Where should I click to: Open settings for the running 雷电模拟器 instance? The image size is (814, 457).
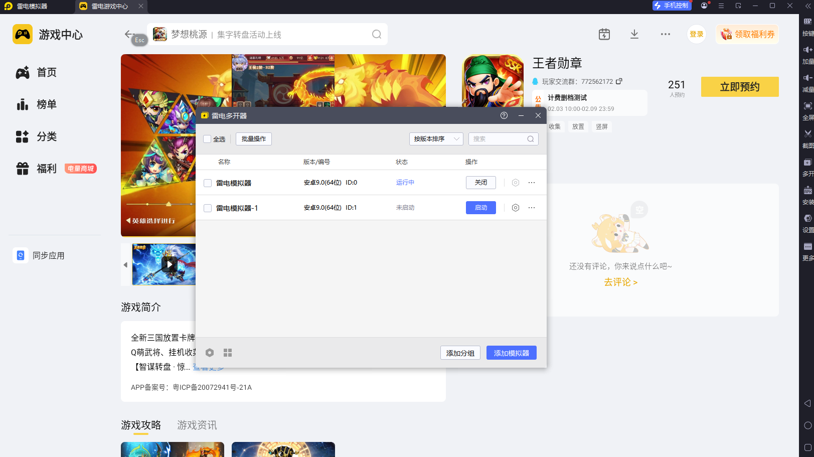click(x=515, y=183)
